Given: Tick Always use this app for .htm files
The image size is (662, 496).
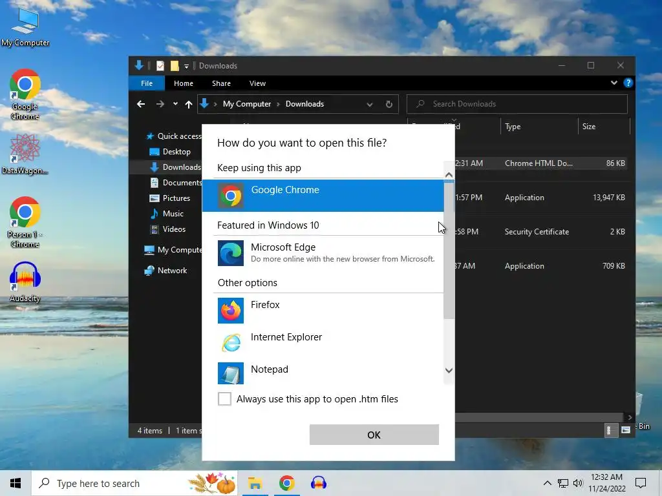Looking at the screenshot, I should coord(224,398).
